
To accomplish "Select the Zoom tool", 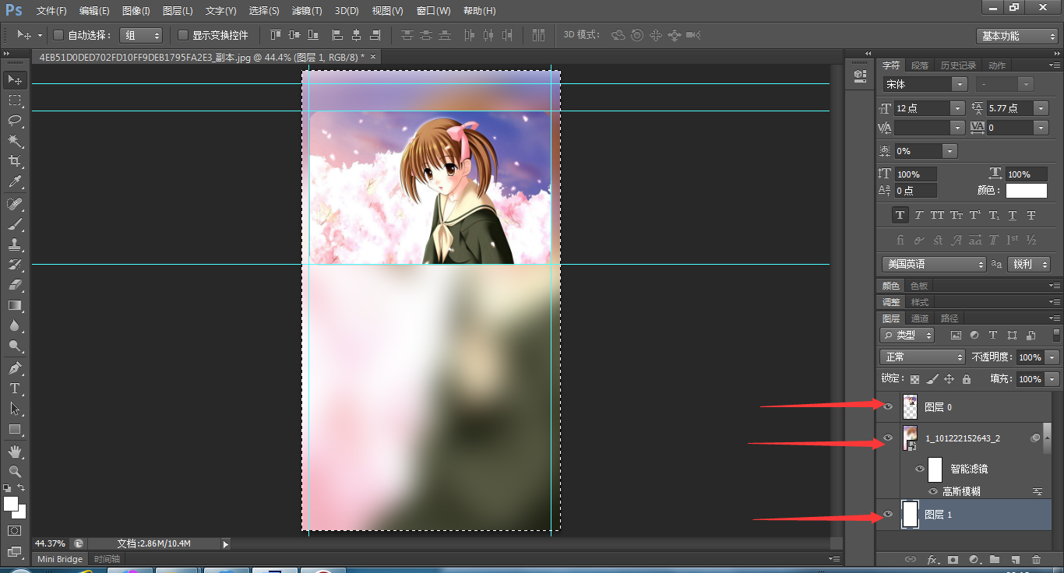I will [15, 471].
